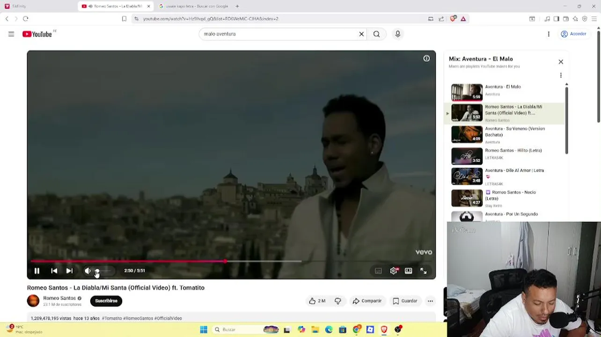Open Microsoft Store from taskbar
This screenshot has width=601, height=337.
343,330
